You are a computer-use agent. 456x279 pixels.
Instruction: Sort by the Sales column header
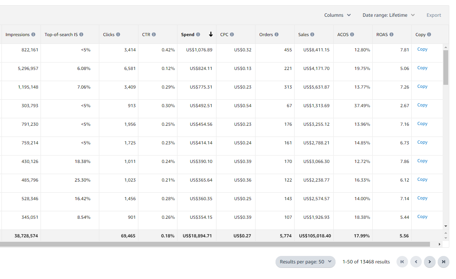pyautogui.click(x=304, y=35)
